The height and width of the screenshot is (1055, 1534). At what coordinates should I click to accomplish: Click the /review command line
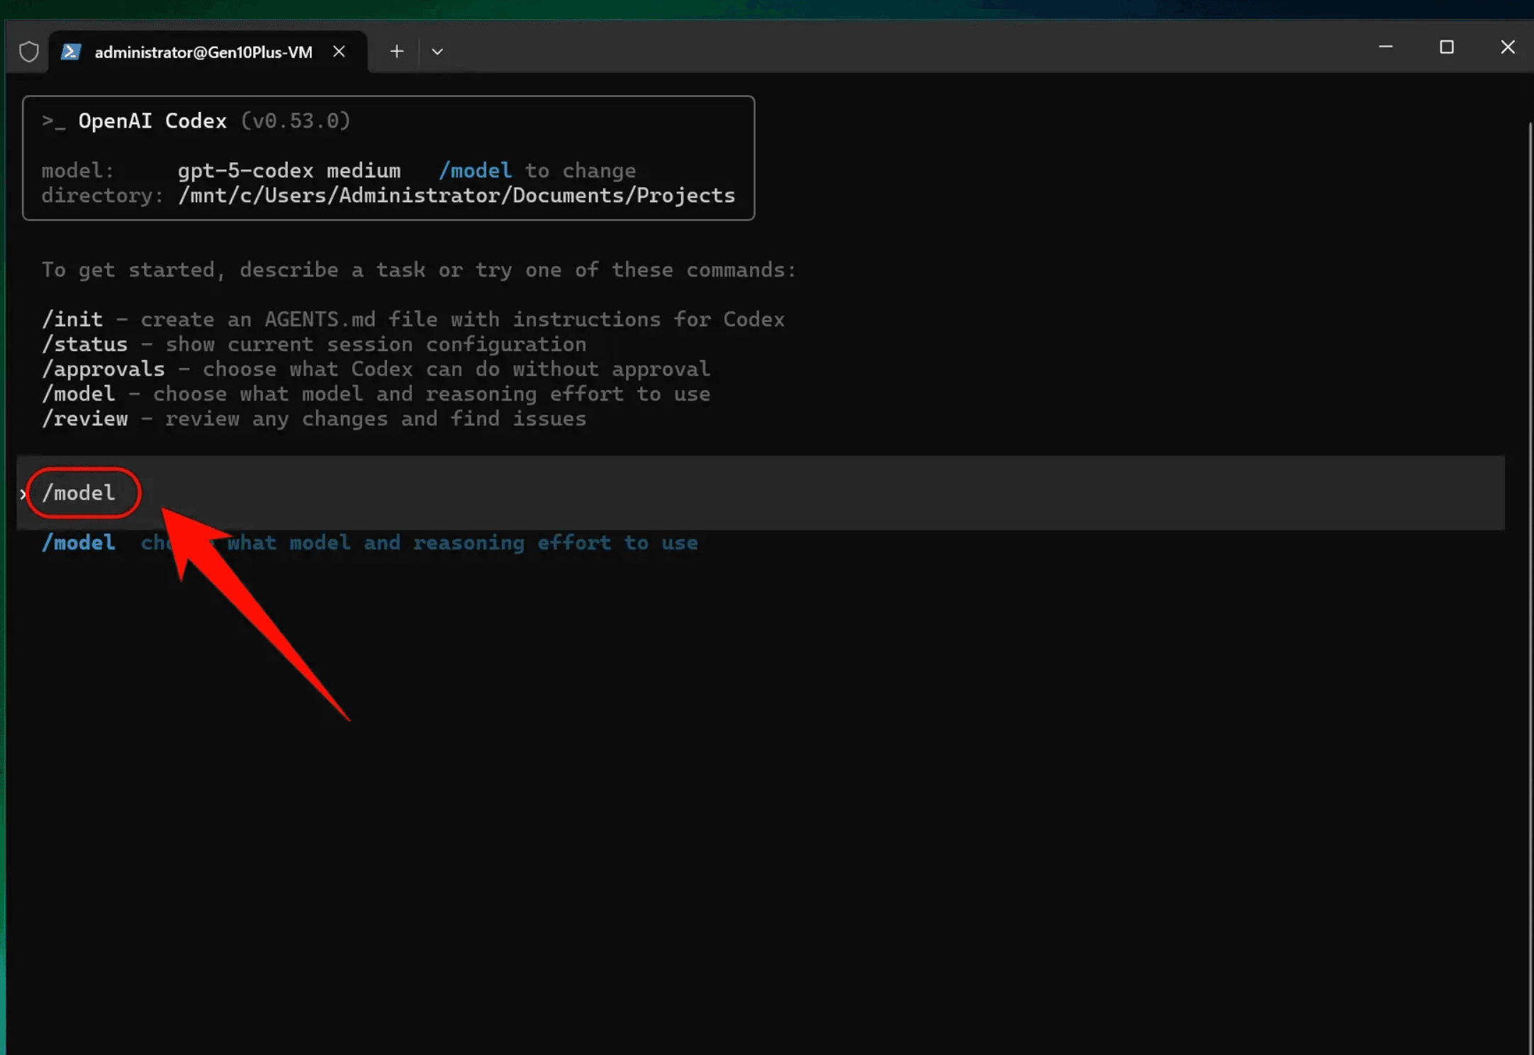point(314,419)
